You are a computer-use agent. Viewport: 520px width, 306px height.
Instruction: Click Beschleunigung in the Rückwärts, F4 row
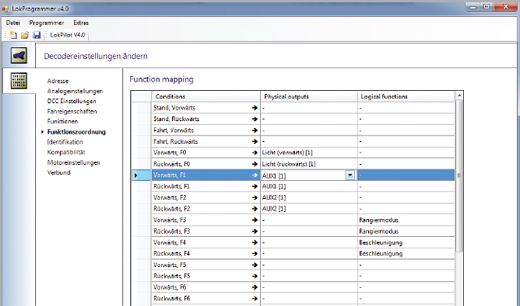point(406,254)
